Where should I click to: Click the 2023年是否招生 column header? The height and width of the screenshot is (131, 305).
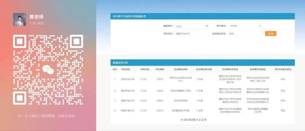click(283, 69)
